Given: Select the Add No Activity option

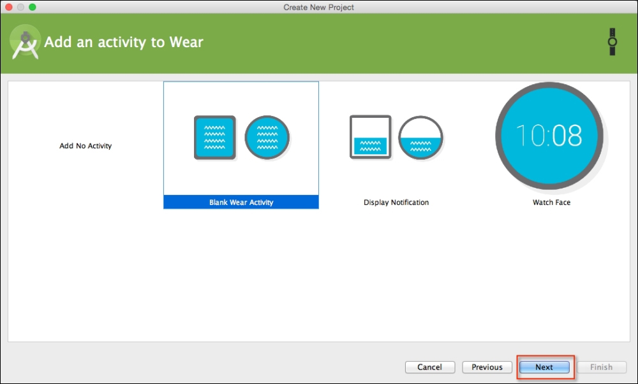Looking at the screenshot, I should click(x=85, y=146).
